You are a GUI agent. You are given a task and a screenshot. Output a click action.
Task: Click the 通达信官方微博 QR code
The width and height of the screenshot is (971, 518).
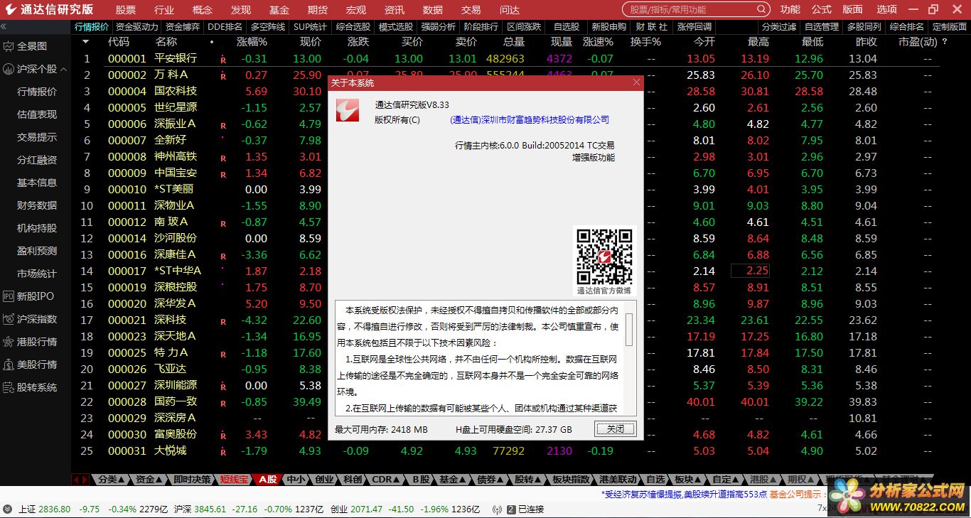[604, 256]
